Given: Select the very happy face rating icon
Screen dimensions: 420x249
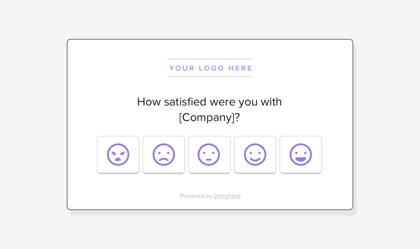Looking at the screenshot, I should pyautogui.click(x=301, y=154).
